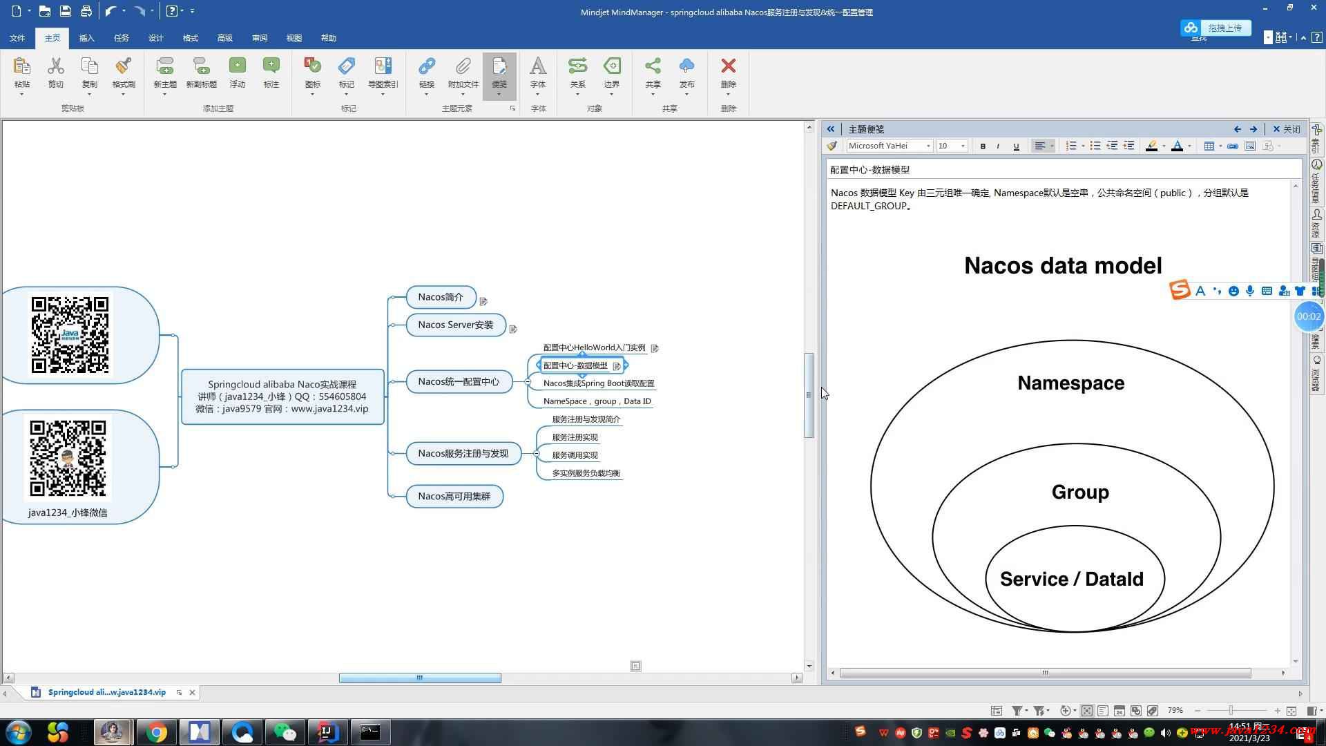
Task: Click the zoom in plus button
Action: coord(1277,710)
